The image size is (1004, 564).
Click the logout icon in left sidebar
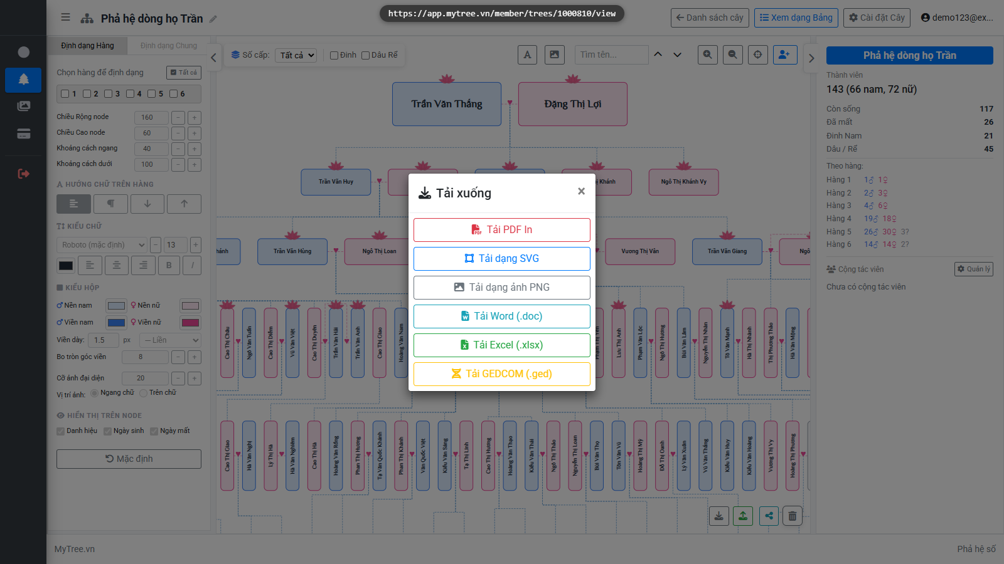[23, 174]
